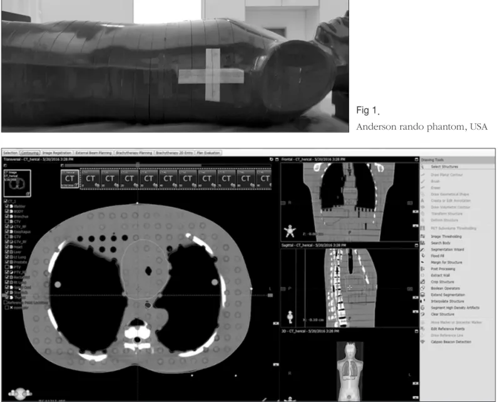
Task: Click the Draw Geometrical Shape icon
Action: coord(423,194)
